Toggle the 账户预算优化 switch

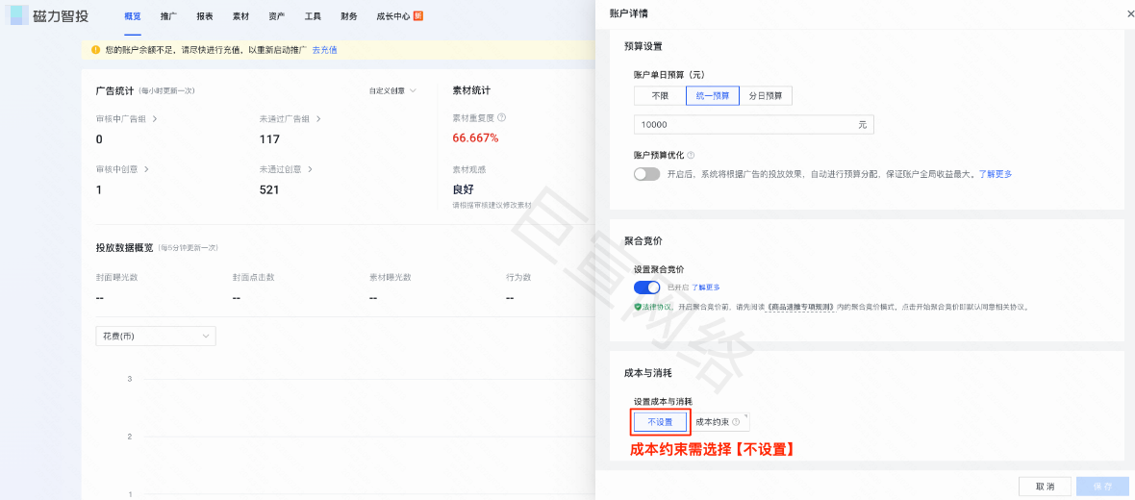pyautogui.click(x=647, y=174)
